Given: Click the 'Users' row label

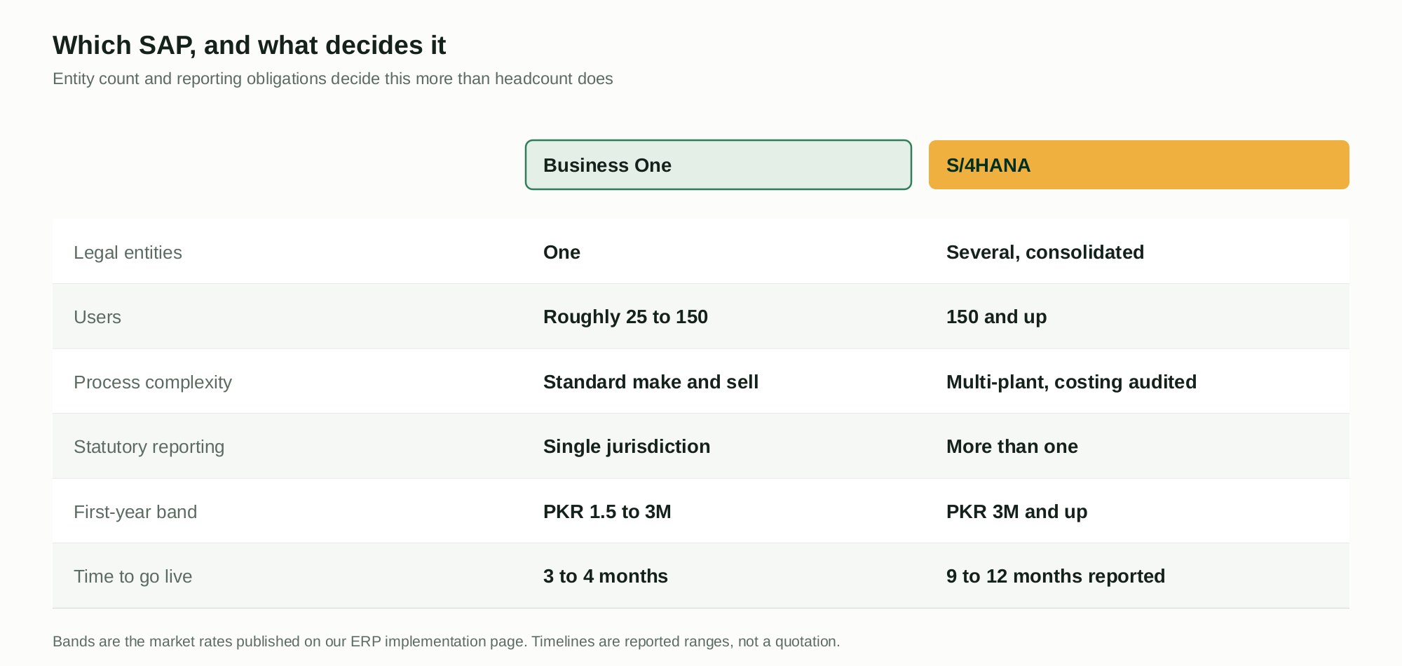Looking at the screenshot, I should point(97,317).
